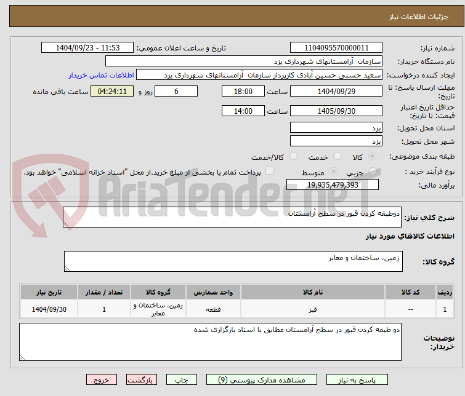Click the deadline date field 1404/09/29
Viewport: 465px width, 396px height.
[x=336, y=91]
